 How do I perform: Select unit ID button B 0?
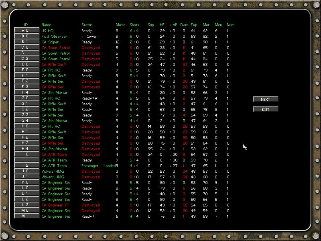(26, 36)
